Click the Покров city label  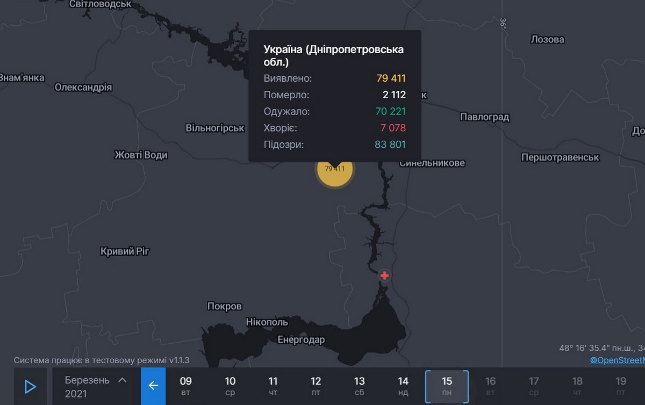[225, 306]
